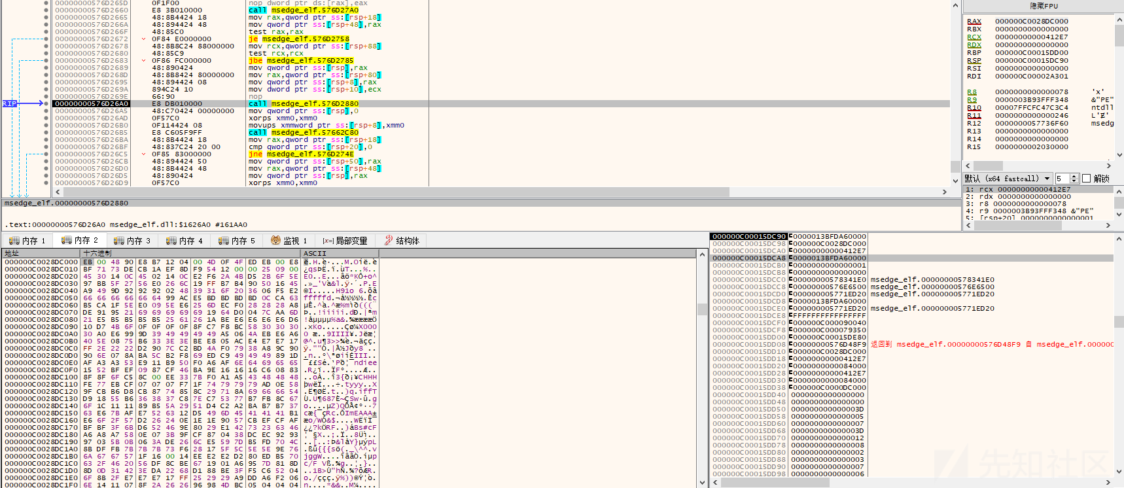Viewport: 1124px width, 488px height.
Task: Click the disassembly horizontal scrollbar right arrow
Action: click(945, 192)
